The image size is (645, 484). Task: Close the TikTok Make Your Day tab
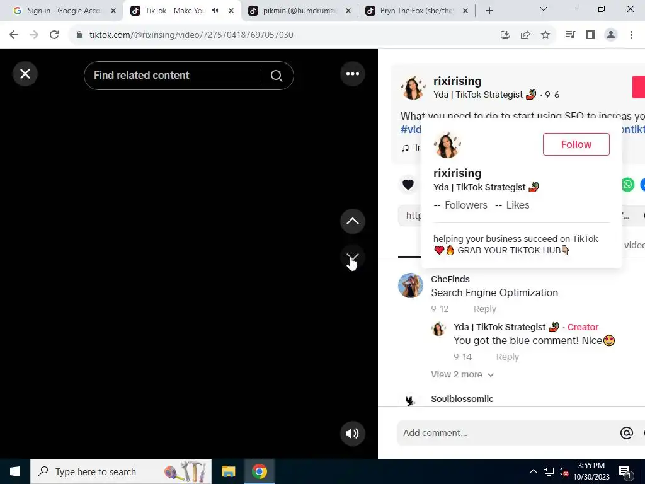[x=231, y=11]
